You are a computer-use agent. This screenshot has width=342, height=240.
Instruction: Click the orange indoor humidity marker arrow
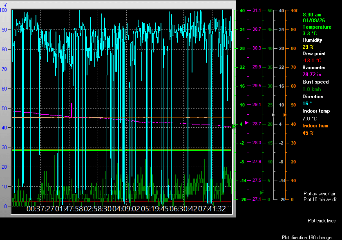(x=285, y=115)
